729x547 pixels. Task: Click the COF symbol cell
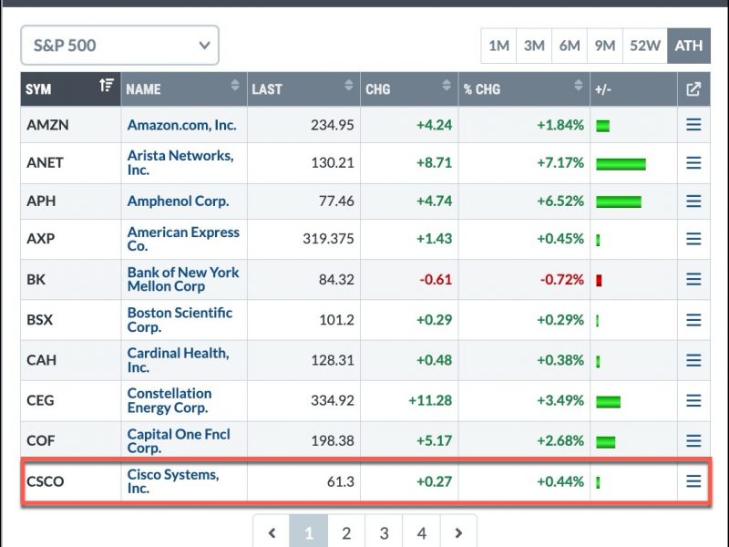pyautogui.click(x=71, y=440)
